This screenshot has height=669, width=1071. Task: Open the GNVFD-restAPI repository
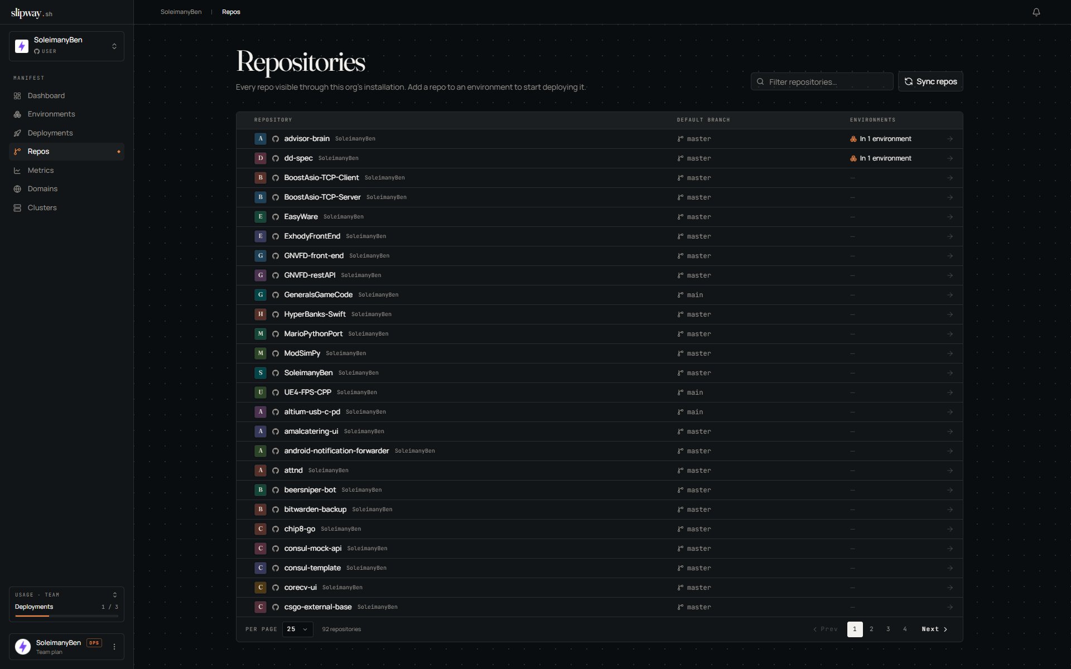click(x=310, y=275)
